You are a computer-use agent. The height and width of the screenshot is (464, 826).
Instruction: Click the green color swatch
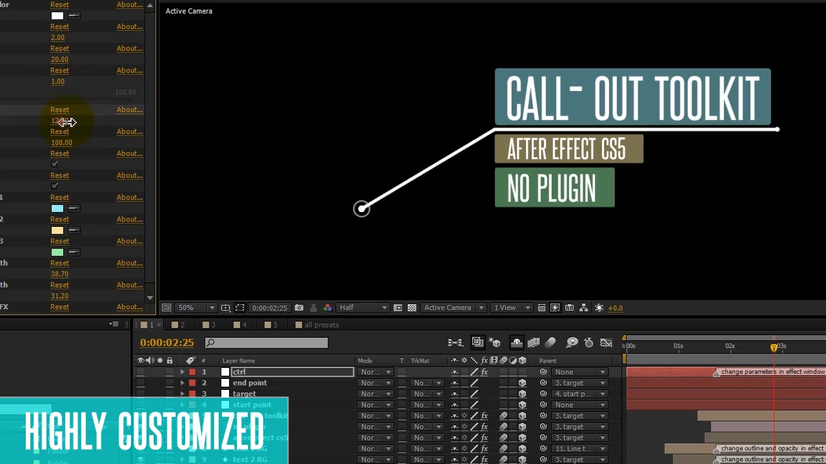click(x=57, y=252)
